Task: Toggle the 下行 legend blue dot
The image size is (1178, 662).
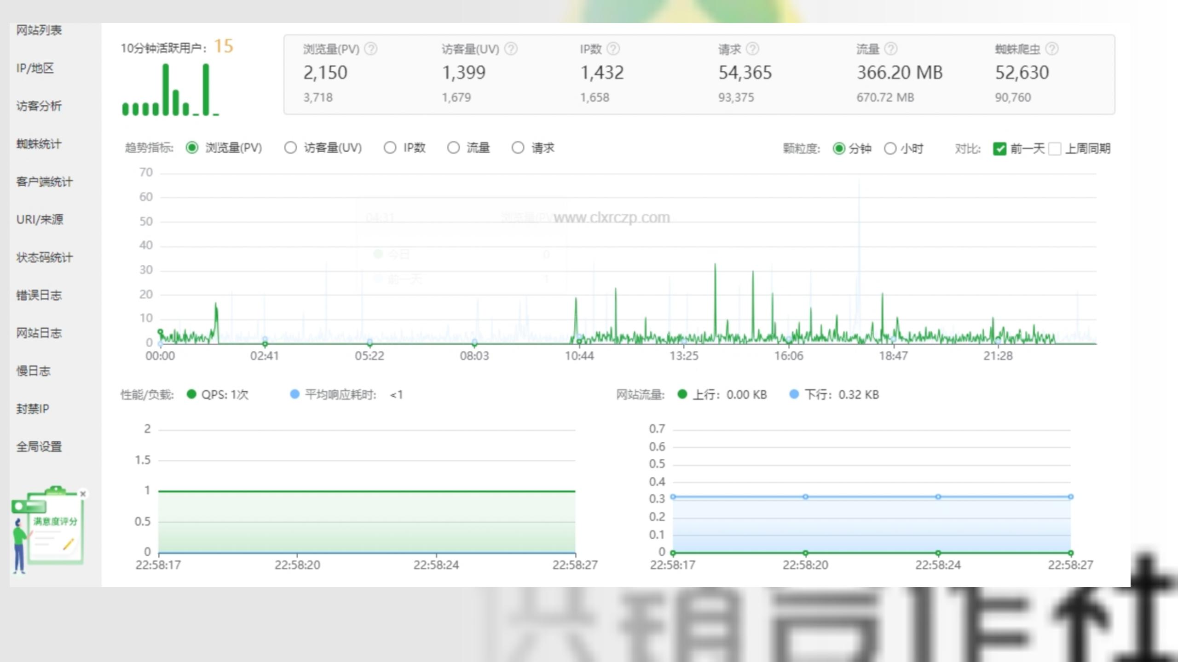Action: click(794, 394)
